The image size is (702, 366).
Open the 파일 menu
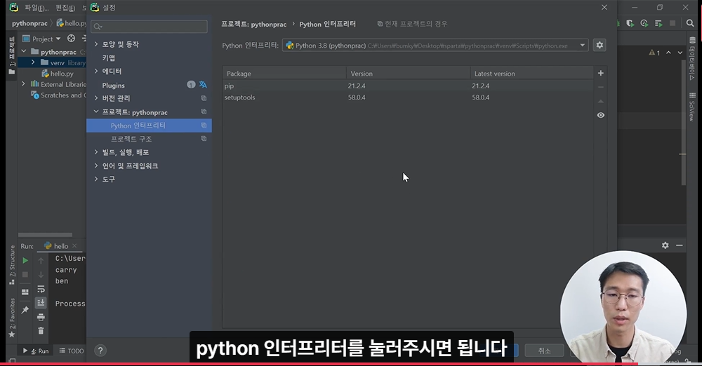pyautogui.click(x=37, y=8)
